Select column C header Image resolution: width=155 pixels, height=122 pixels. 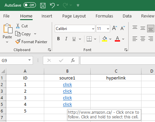point(116,71)
